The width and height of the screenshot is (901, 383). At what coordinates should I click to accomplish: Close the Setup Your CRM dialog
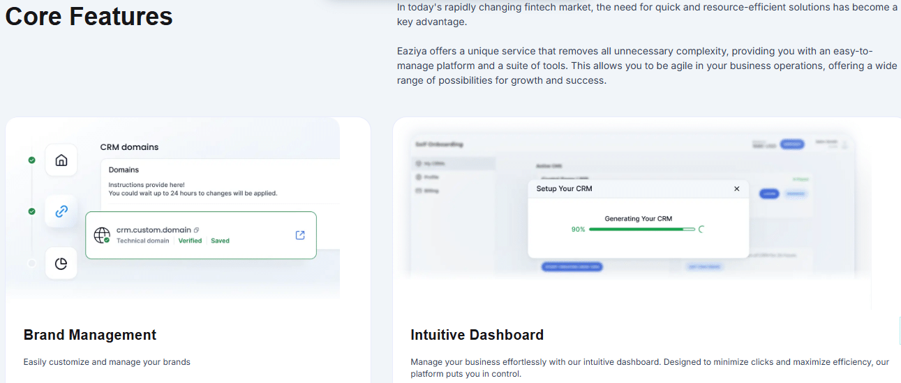(x=736, y=189)
